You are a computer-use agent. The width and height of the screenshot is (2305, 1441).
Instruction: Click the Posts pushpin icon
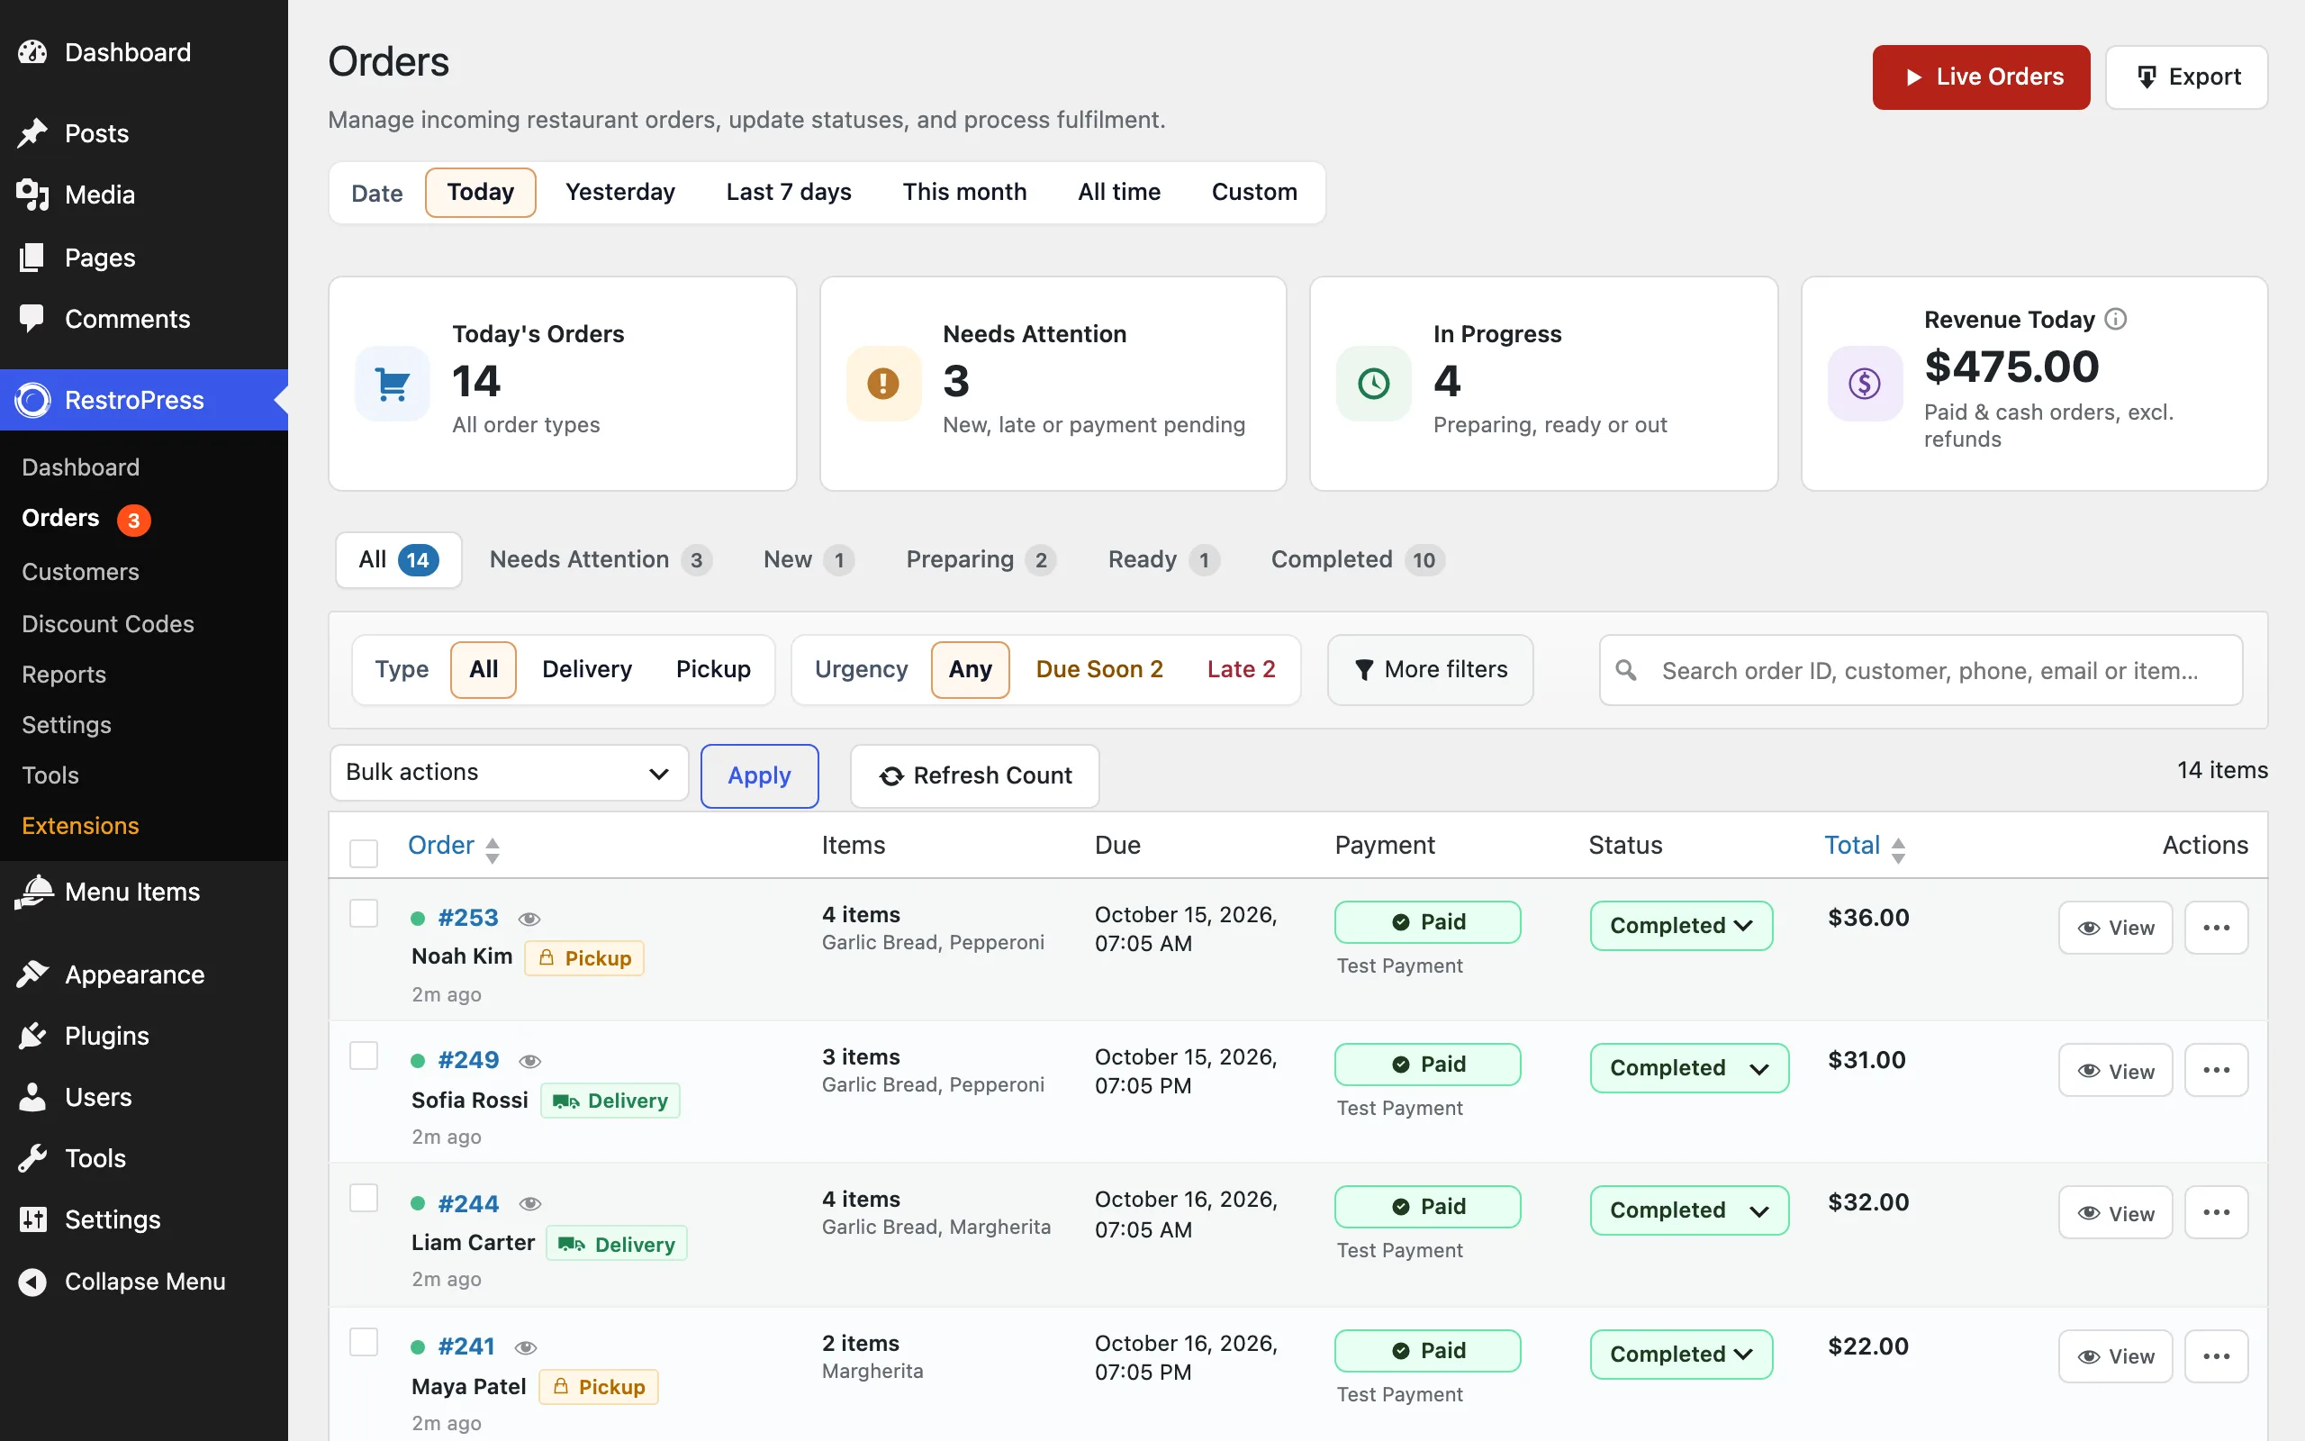[32, 133]
